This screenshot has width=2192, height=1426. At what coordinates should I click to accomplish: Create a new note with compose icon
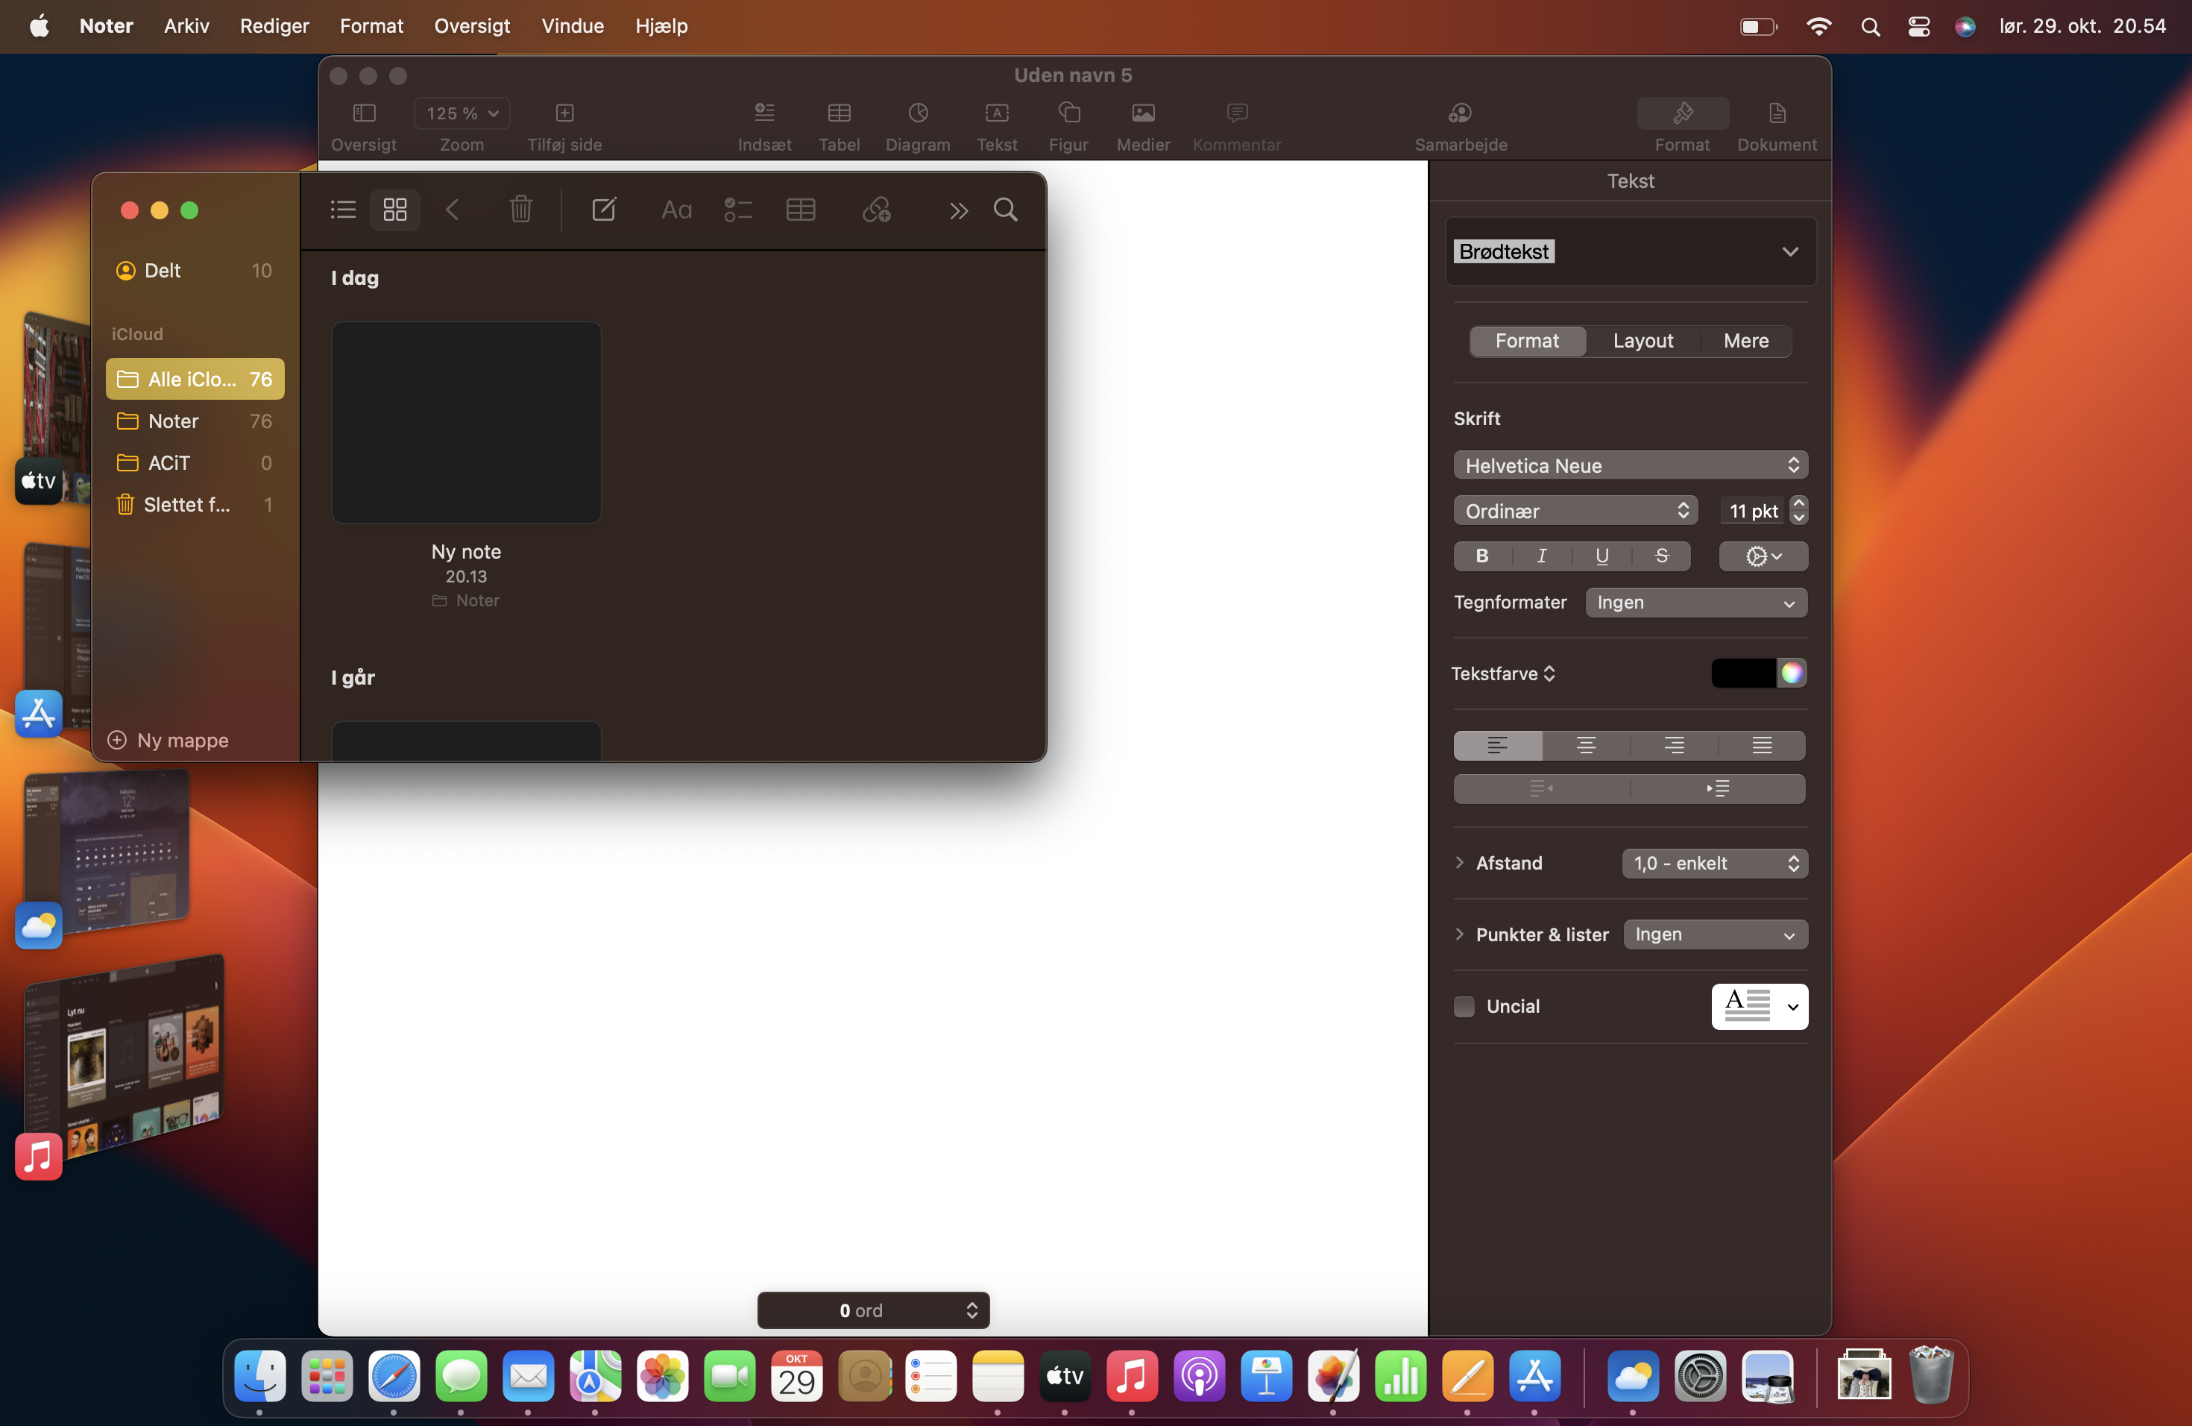click(x=603, y=210)
